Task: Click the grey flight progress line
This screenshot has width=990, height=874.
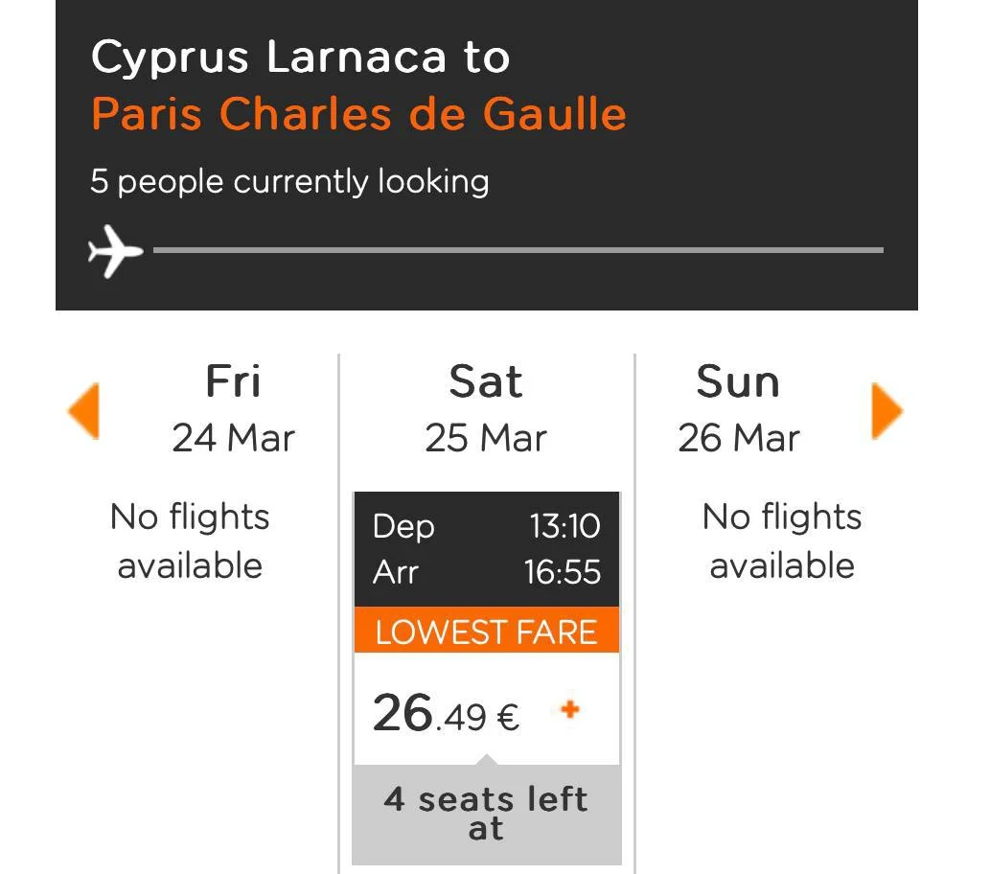Action: pos(518,250)
